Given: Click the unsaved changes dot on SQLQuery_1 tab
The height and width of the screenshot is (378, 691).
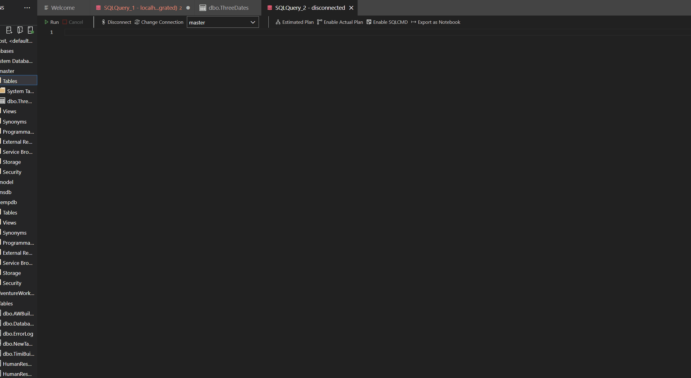Looking at the screenshot, I should 188,8.
